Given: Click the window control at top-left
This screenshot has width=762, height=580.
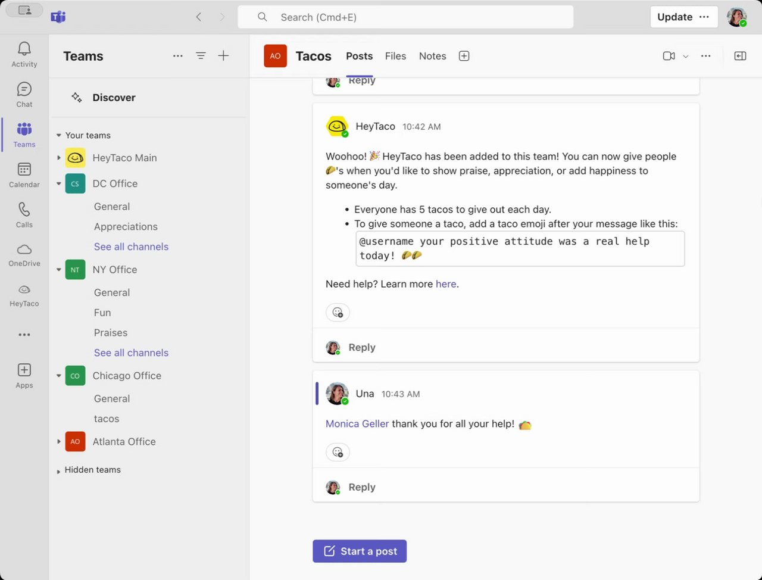Looking at the screenshot, I should (25, 10).
